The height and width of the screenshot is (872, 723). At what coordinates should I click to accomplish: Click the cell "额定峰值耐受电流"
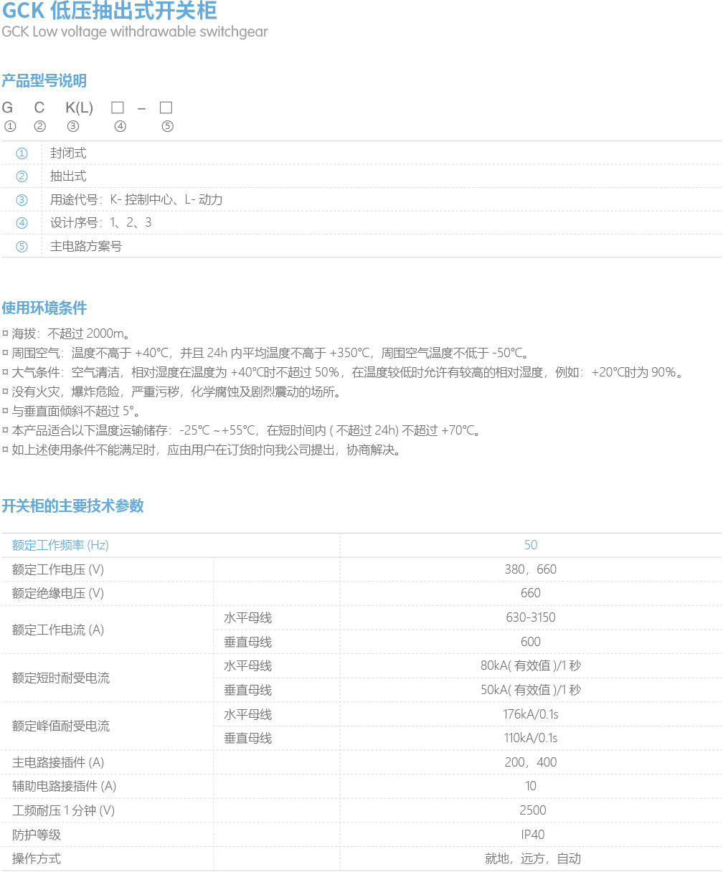click(x=61, y=726)
